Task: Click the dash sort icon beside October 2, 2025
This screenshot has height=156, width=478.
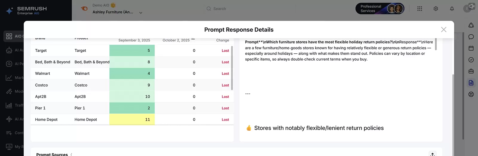Action: (193, 39)
